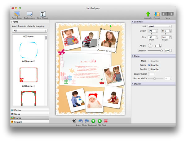Click the green Upgrade arrow icon

(x=148, y=14)
